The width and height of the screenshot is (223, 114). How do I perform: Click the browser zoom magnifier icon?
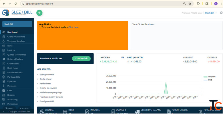pyautogui.click(x=184, y=4)
